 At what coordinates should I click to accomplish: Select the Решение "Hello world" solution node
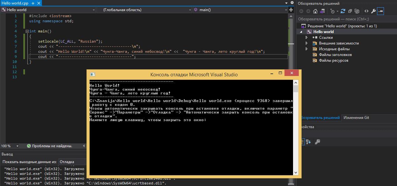click(342, 26)
